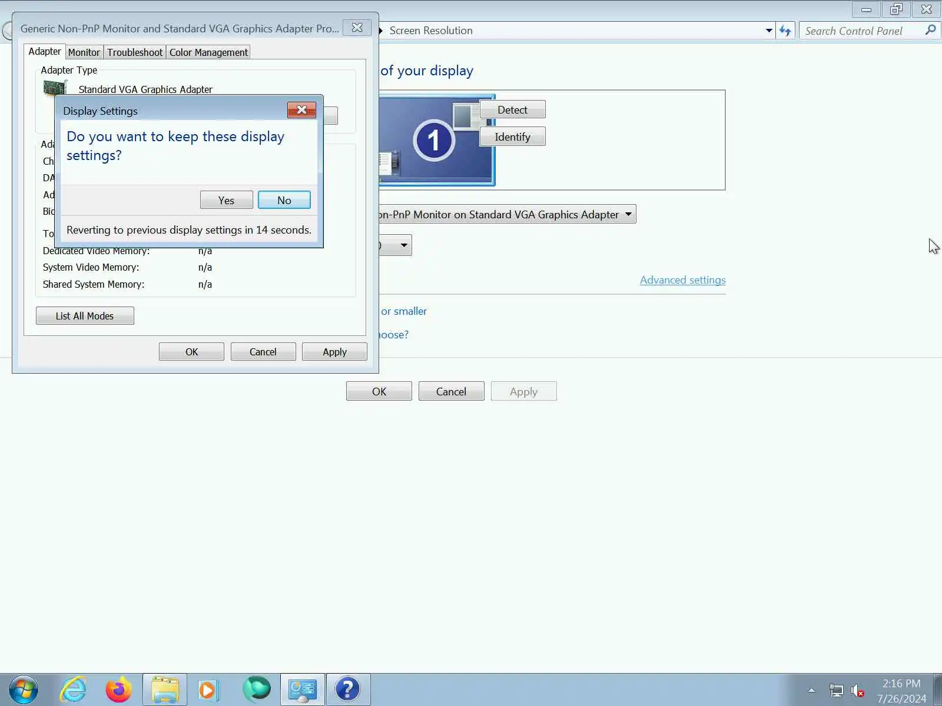The height and width of the screenshot is (706, 942).
Task: Close the adapter properties dialog window
Action: [357, 28]
